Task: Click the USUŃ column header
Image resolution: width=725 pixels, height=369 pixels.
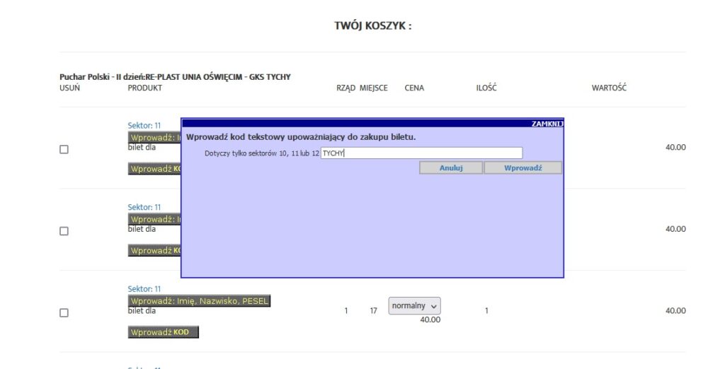Action: (x=70, y=88)
